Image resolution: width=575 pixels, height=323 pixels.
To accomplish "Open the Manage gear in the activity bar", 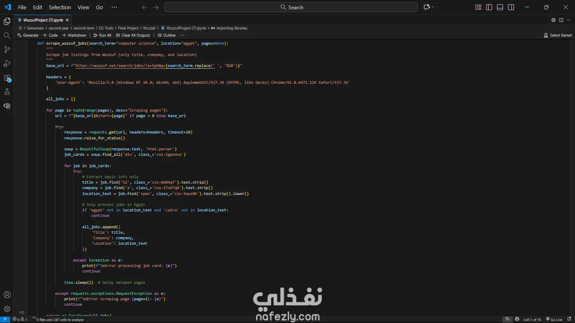I will 7,309.
